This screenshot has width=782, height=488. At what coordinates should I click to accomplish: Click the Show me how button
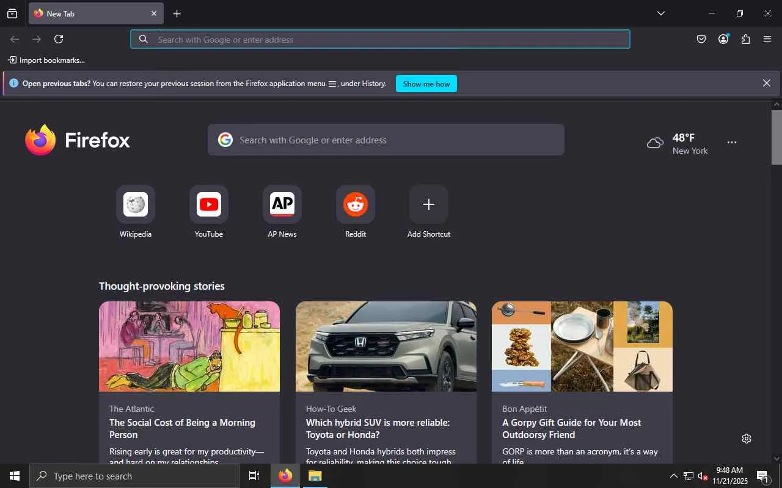(x=426, y=84)
